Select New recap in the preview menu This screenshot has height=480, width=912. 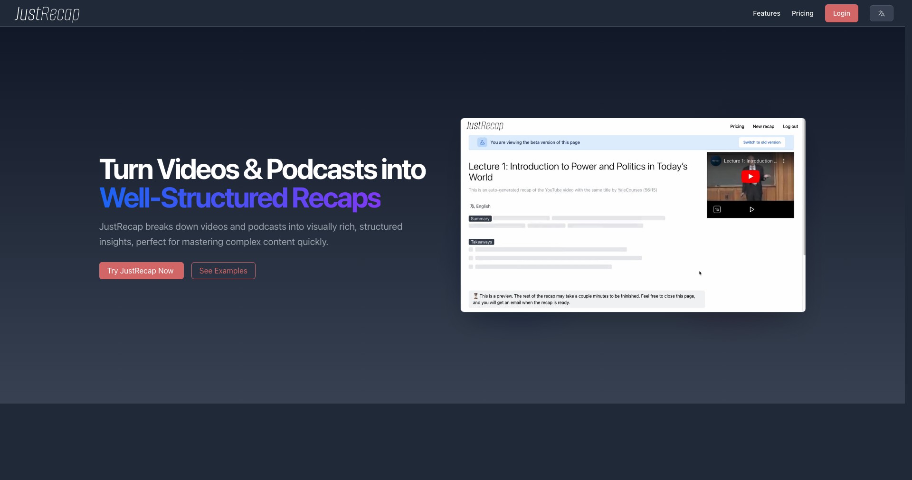point(763,126)
